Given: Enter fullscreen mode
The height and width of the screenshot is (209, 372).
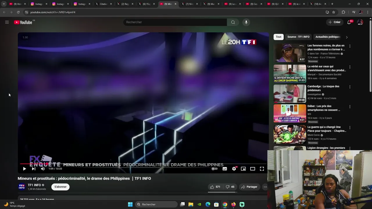Looking at the screenshot, I should (x=262, y=169).
